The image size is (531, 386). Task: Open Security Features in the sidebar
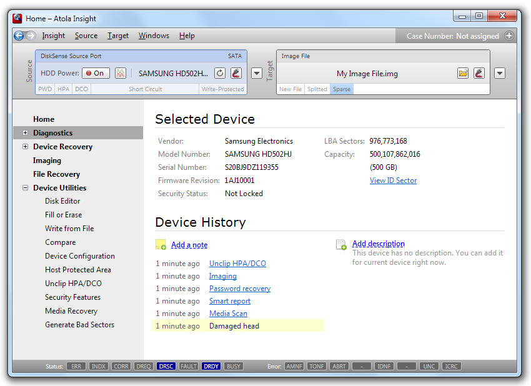73,297
